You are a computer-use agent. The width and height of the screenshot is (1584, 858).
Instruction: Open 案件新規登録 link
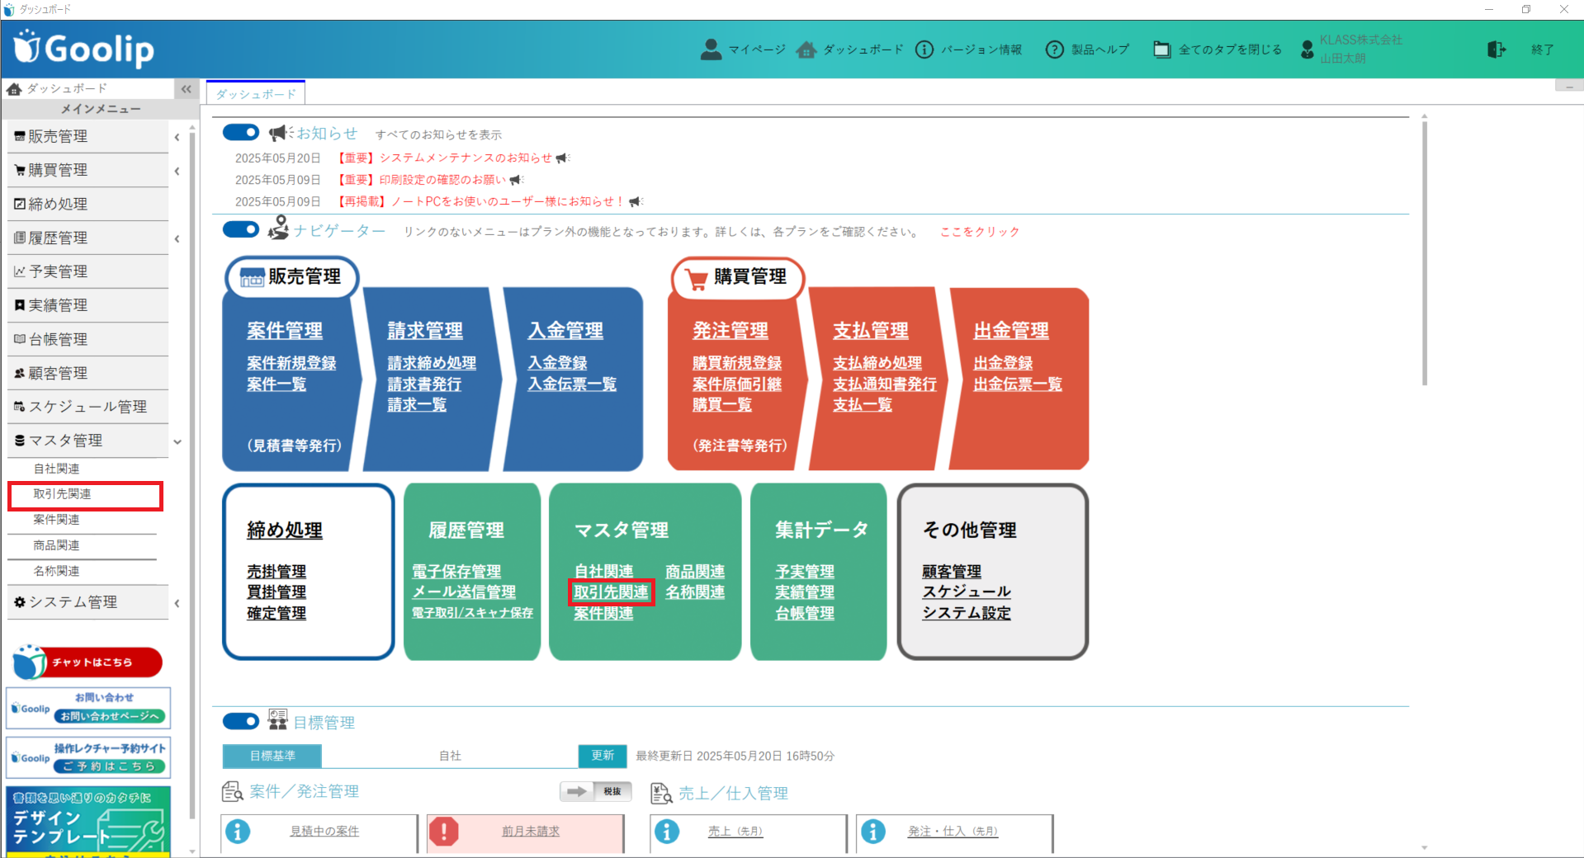[x=291, y=363]
